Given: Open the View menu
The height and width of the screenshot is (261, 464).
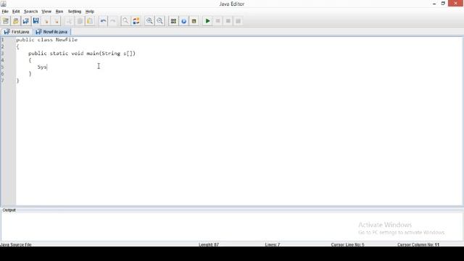Looking at the screenshot, I should pos(46,12).
